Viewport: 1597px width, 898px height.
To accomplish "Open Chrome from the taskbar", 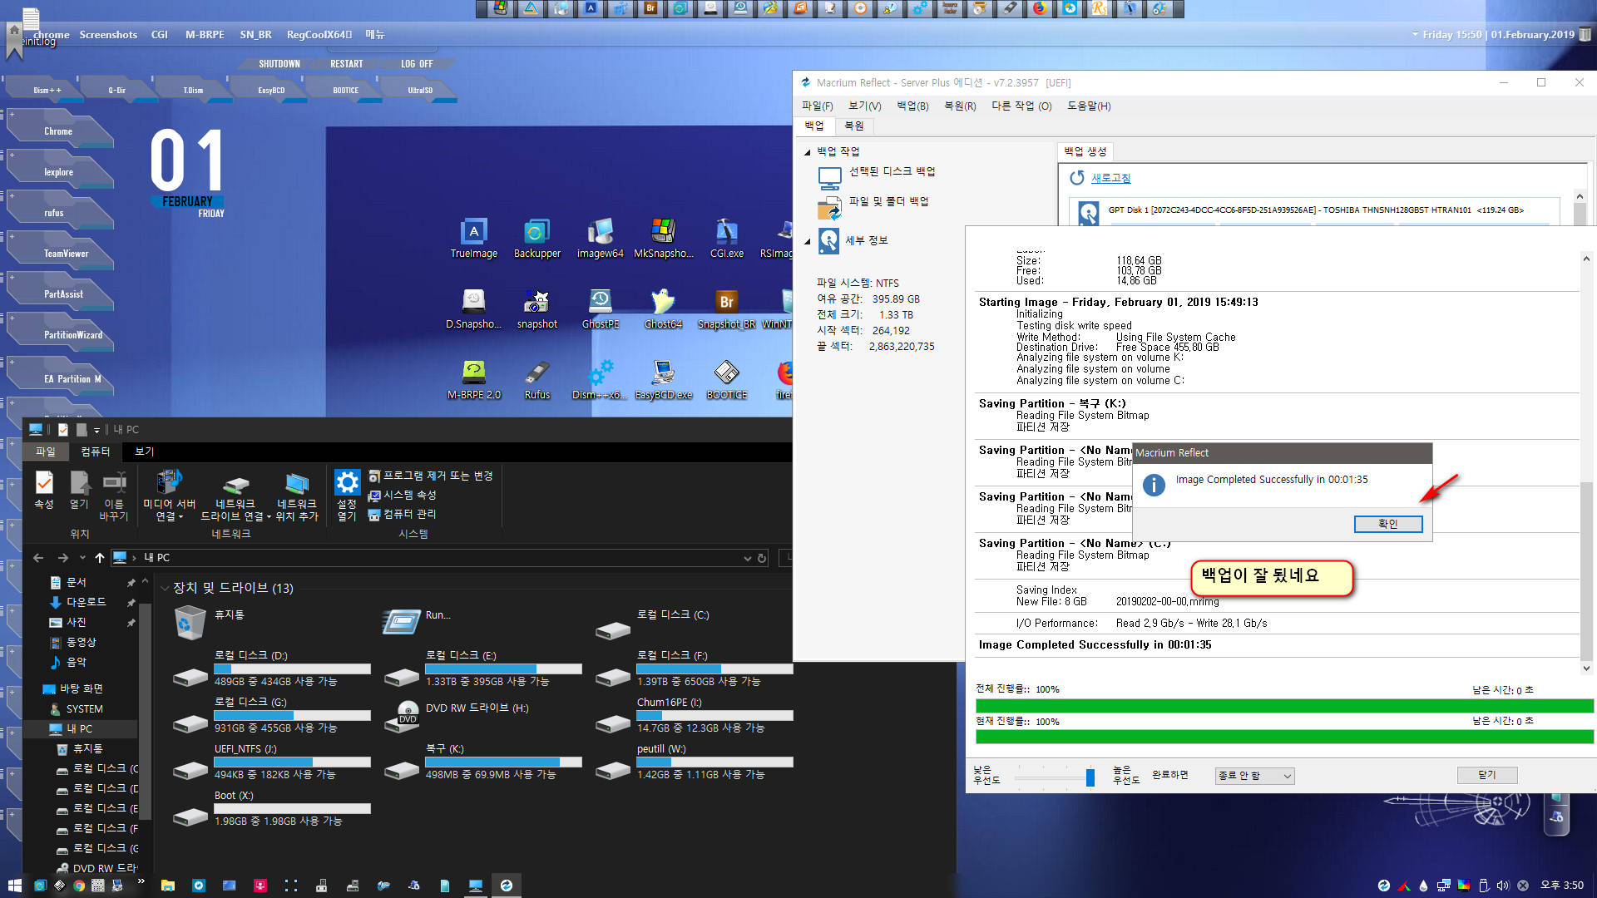I will [78, 886].
